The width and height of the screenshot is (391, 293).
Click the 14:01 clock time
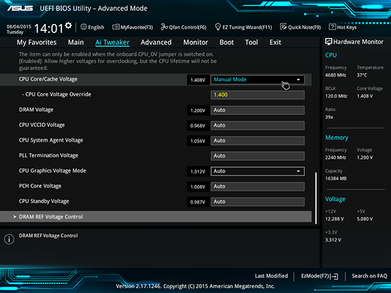[x=49, y=29]
